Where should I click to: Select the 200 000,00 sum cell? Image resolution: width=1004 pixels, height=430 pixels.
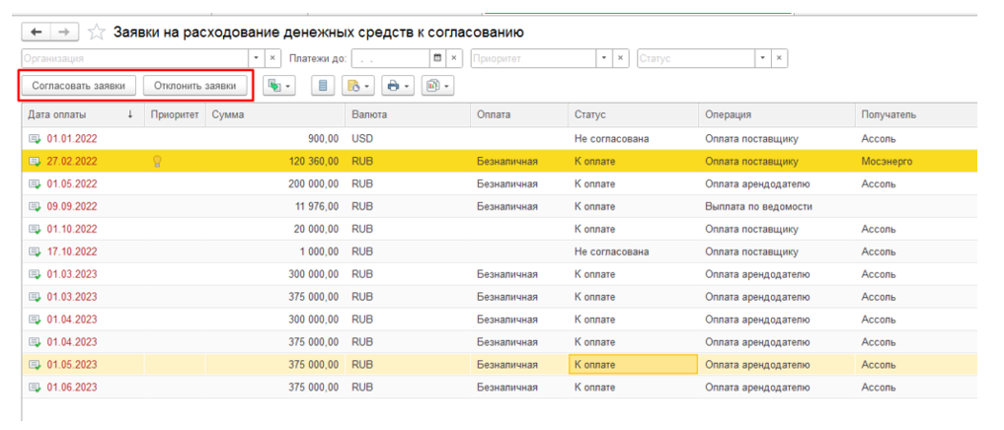click(275, 184)
